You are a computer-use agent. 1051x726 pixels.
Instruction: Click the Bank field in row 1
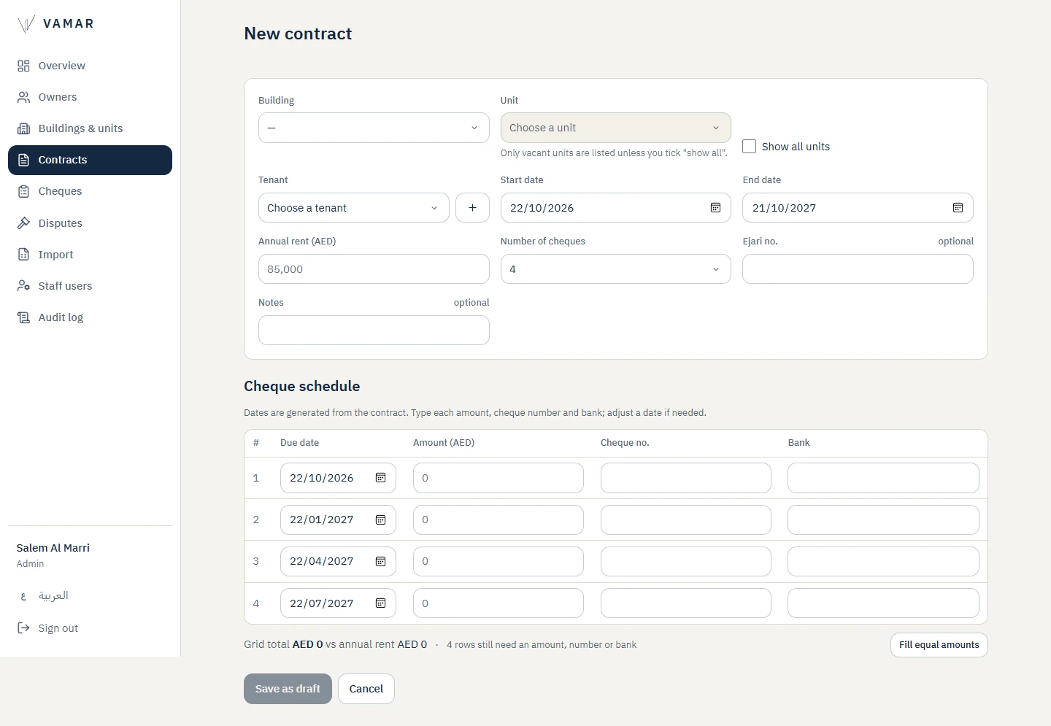pos(883,478)
